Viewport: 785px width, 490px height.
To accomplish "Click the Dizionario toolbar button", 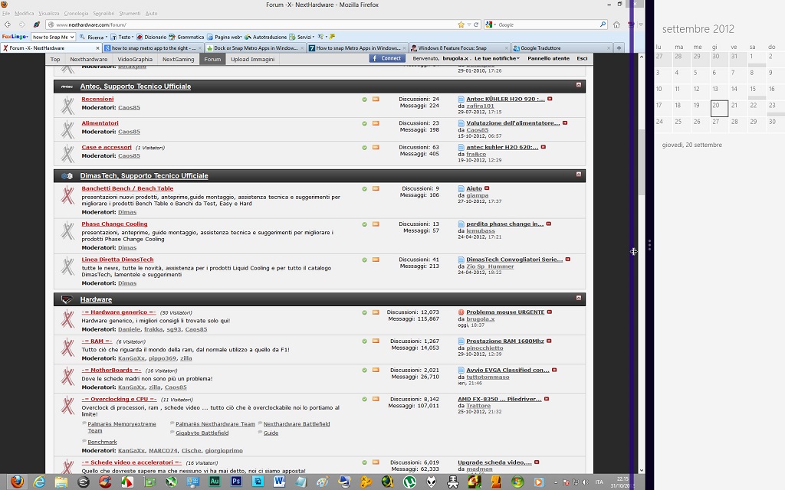I will coord(152,37).
